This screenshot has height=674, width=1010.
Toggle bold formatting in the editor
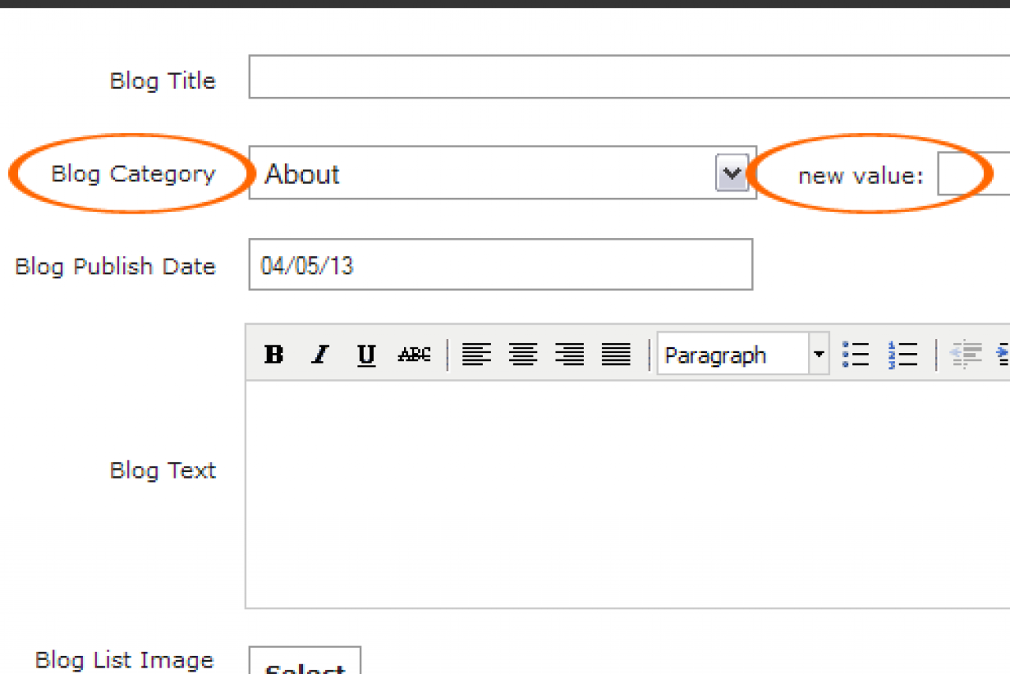point(274,355)
